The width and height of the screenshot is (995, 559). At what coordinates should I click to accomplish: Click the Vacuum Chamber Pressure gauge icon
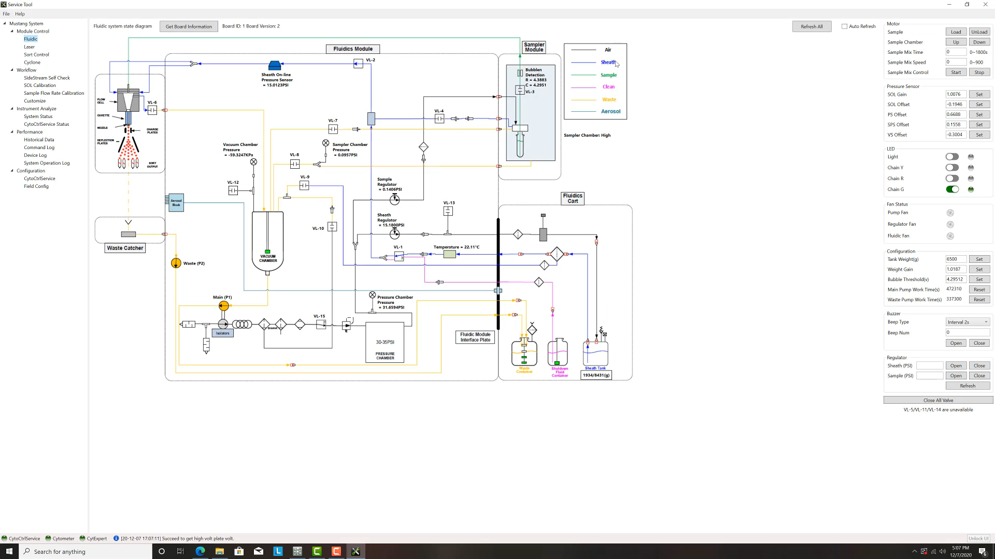click(253, 162)
